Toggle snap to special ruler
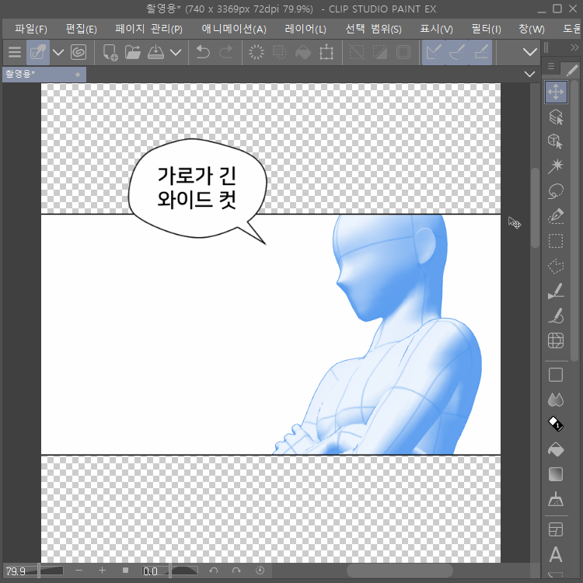The image size is (583, 583). tap(457, 52)
